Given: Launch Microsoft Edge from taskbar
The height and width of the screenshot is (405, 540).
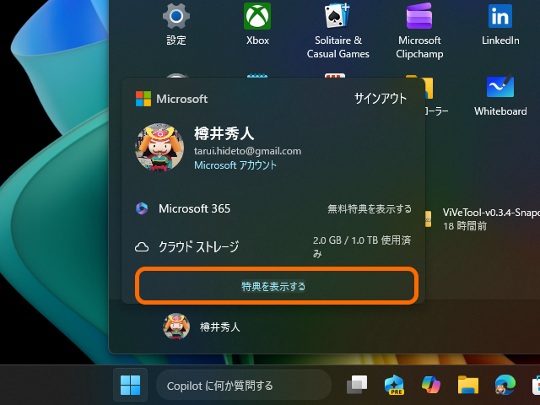Looking at the screenshot, I should tap(505, 385).
